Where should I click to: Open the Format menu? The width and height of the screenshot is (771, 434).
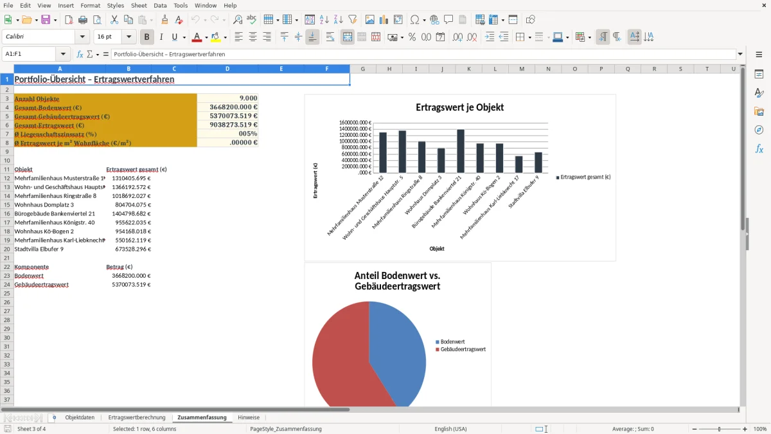[x=91, y=5]
